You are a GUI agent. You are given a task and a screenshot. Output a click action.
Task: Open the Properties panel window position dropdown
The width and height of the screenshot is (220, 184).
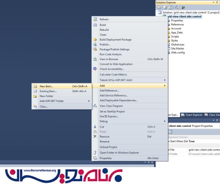click(x=214, y=120)
